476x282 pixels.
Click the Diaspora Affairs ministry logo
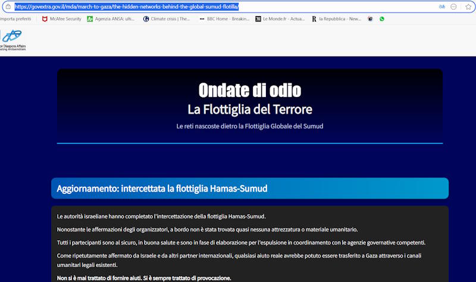click(12, 39)
